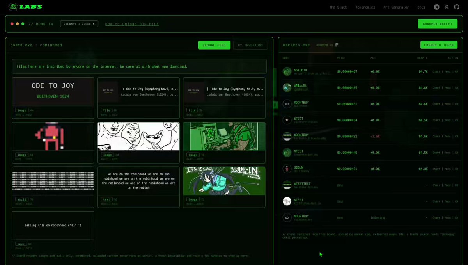Click the SOLANA? + /CODEIN chip
This screenshot has width=468, height=265.
point(79,24)
